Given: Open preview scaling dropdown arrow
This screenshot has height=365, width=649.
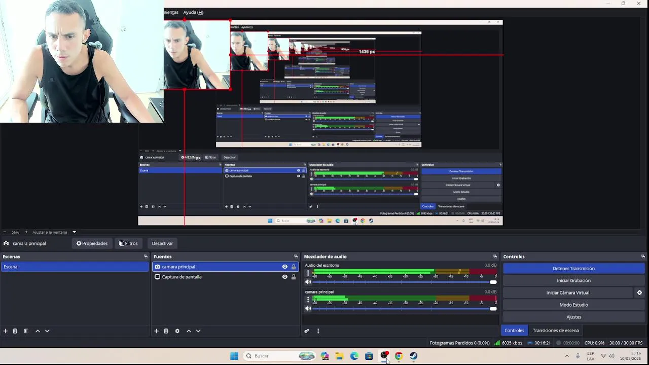Looking at the screenshot, I should (74, 232).
